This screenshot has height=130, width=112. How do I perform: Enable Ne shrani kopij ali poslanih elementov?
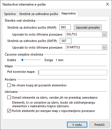[x=9, y=85]
